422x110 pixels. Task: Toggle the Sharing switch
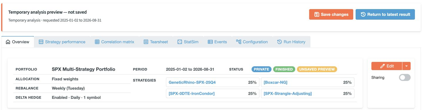click(405, 77)
